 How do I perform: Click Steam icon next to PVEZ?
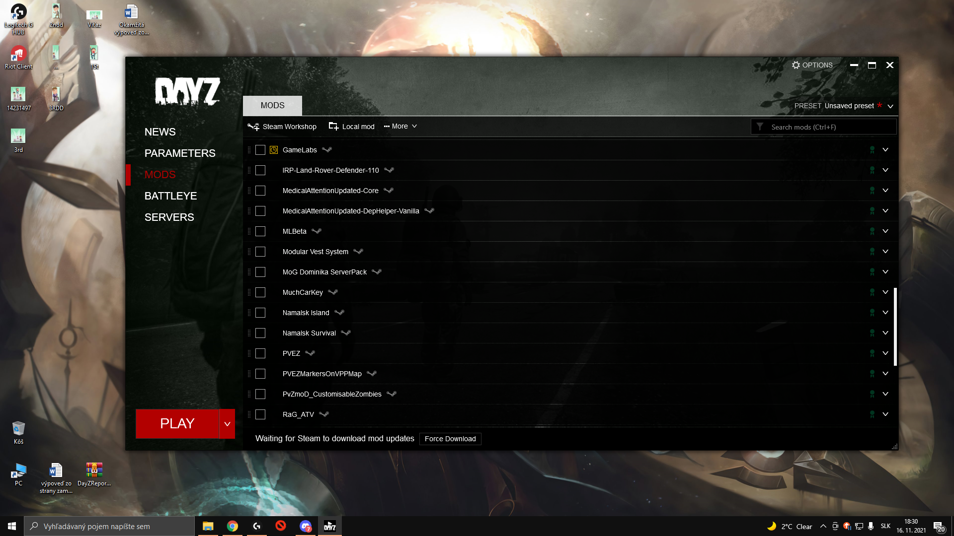click(310, 353)
